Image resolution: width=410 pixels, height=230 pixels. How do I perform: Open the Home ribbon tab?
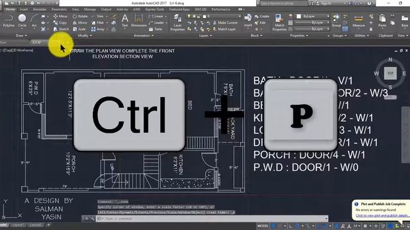click(x=10, y=10)
